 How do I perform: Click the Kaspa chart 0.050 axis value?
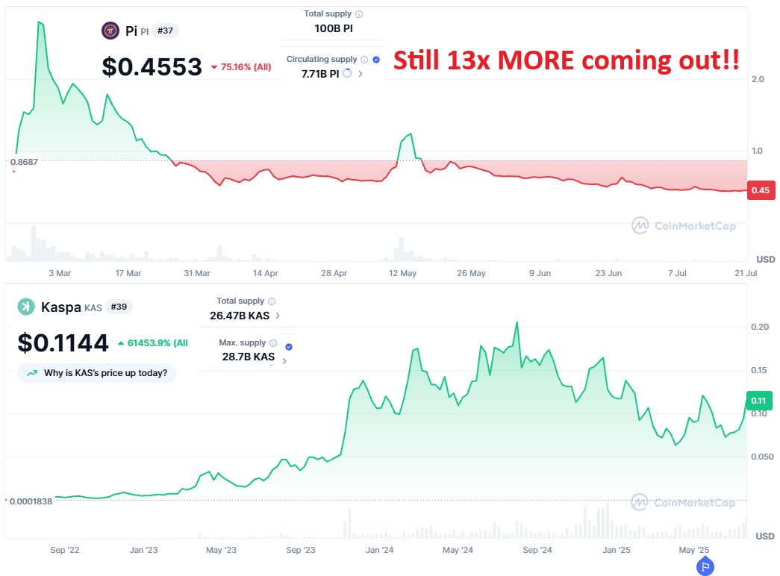pos(762,457)
